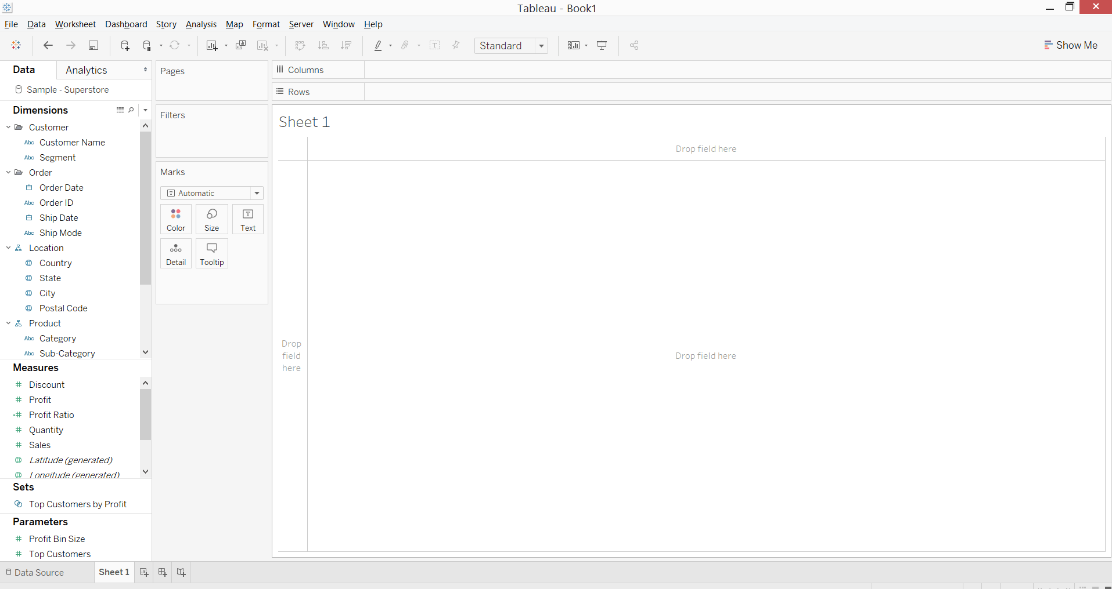This screenshot has height=589, width=1112.
Task: Click the Find Field search icon
Action: click(x=131, y=110)
